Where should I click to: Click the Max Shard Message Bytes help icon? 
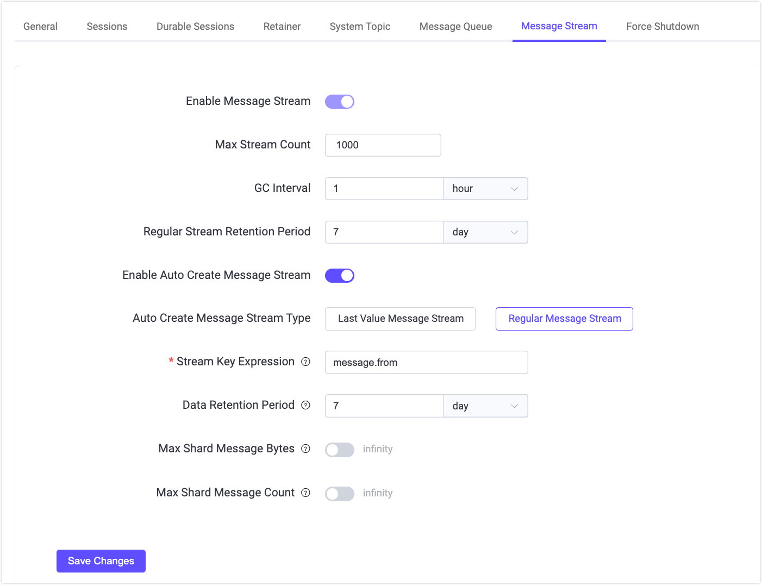coord(306,449)
